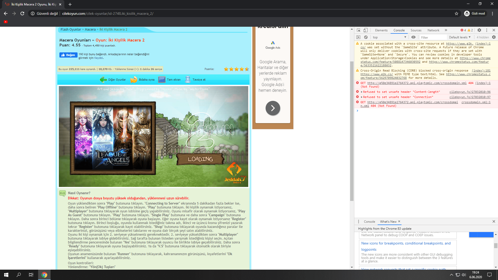Open the top JavaScript context dropdown
Viewport: 498px width, 280px height.
(389, 37)
